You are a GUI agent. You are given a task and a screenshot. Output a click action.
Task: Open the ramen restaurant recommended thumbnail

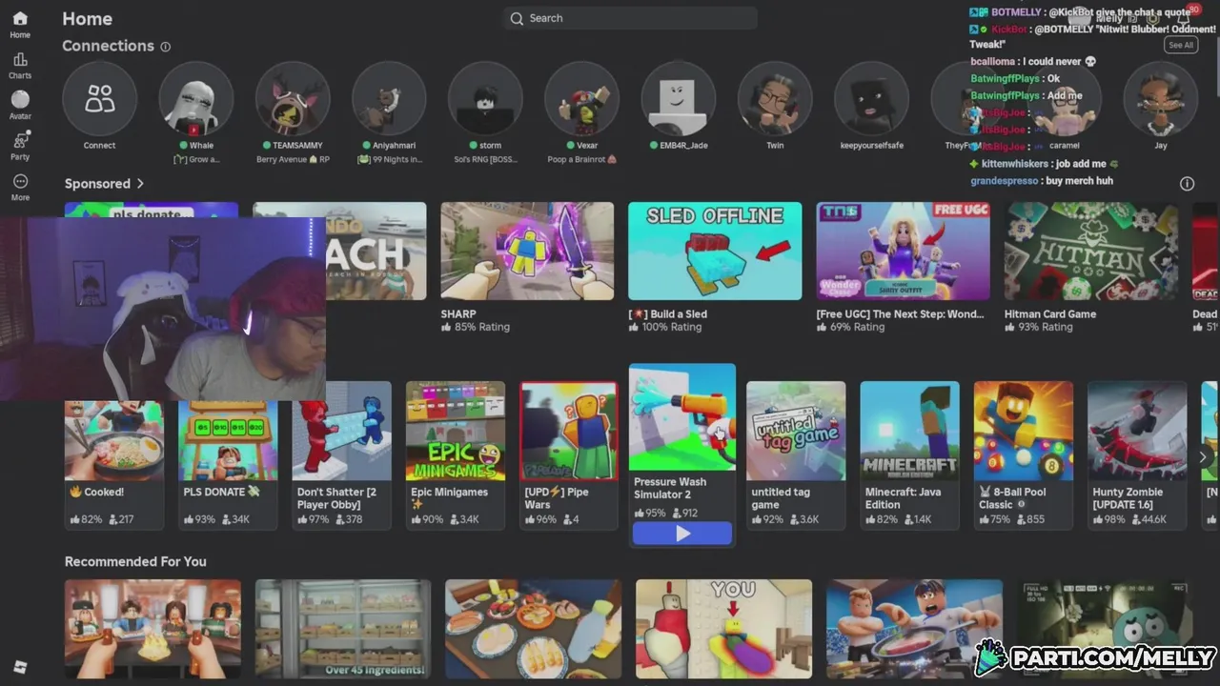[152, 629]
